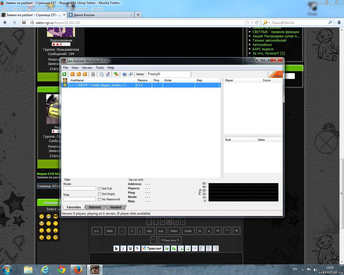Enable the Not Full filter checkbox
Screen dimensions: 344x275
click(x=100, y=189)
